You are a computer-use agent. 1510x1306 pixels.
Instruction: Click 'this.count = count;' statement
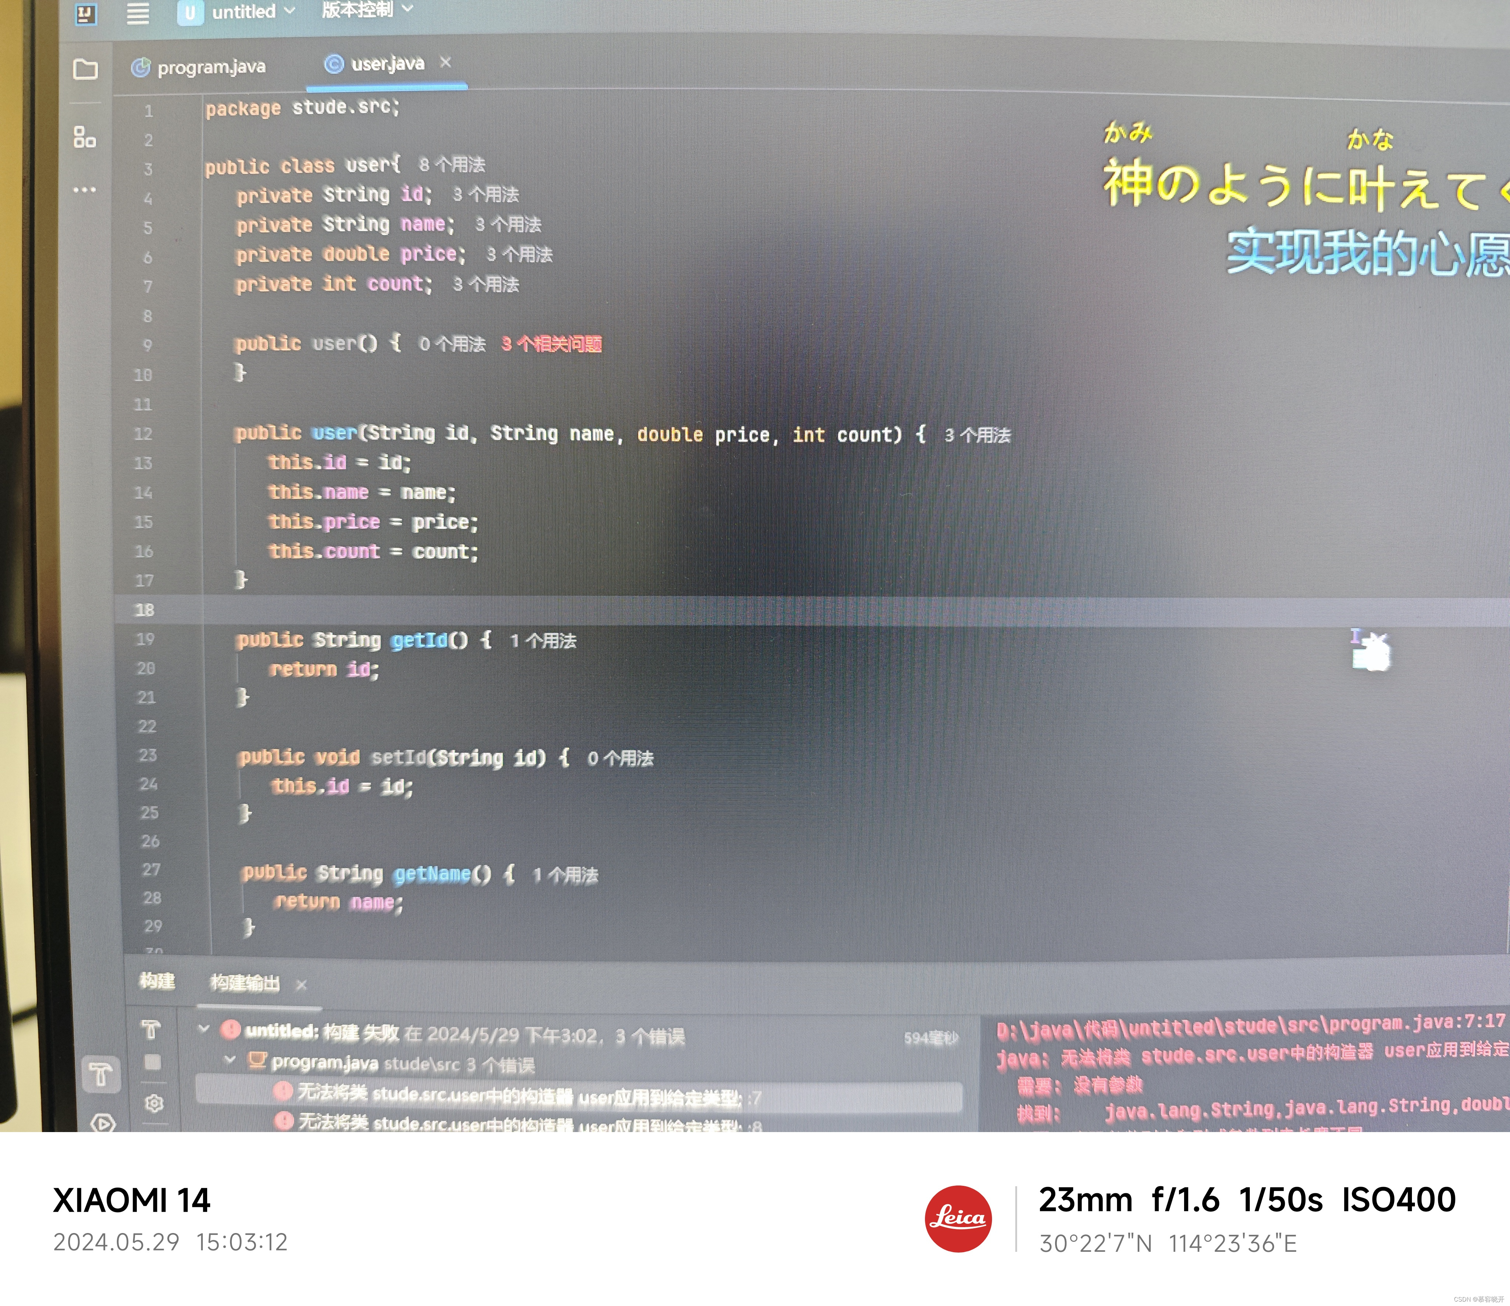click(x=373, y=552)
